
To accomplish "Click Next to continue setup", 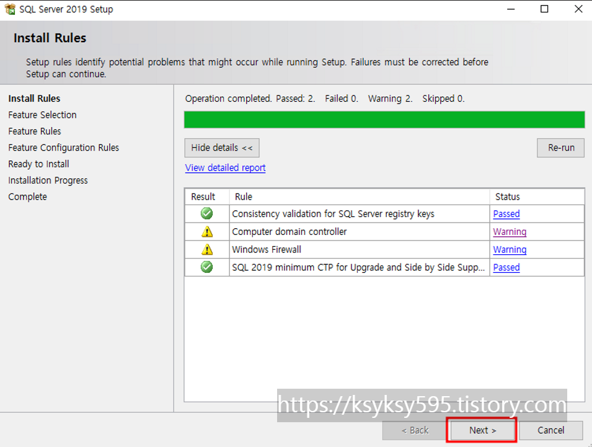I will pos(482,430).
